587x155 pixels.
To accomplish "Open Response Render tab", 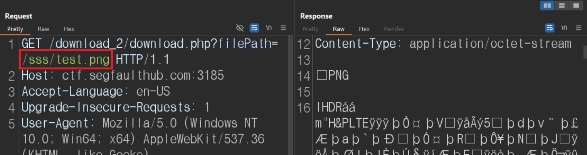I will point(394,29).
